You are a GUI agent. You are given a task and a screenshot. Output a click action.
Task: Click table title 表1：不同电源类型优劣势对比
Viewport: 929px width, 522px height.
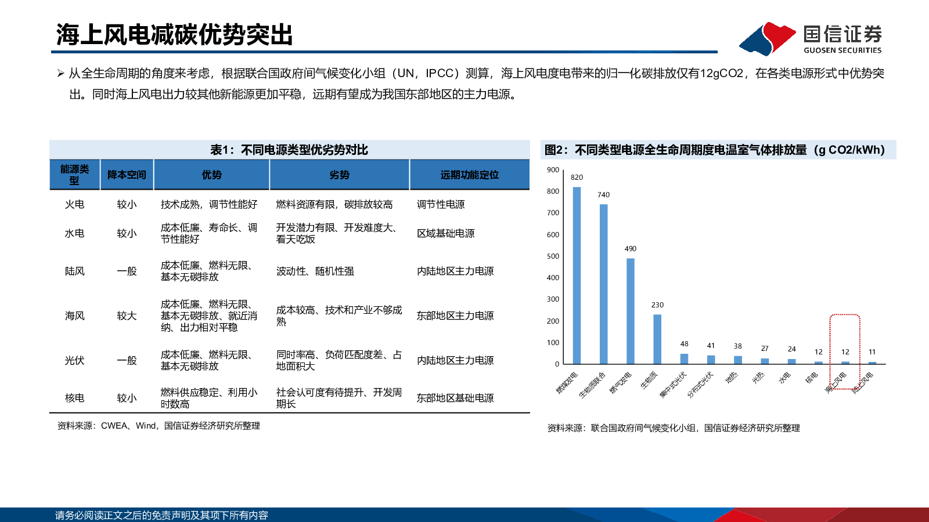point(289,150)
